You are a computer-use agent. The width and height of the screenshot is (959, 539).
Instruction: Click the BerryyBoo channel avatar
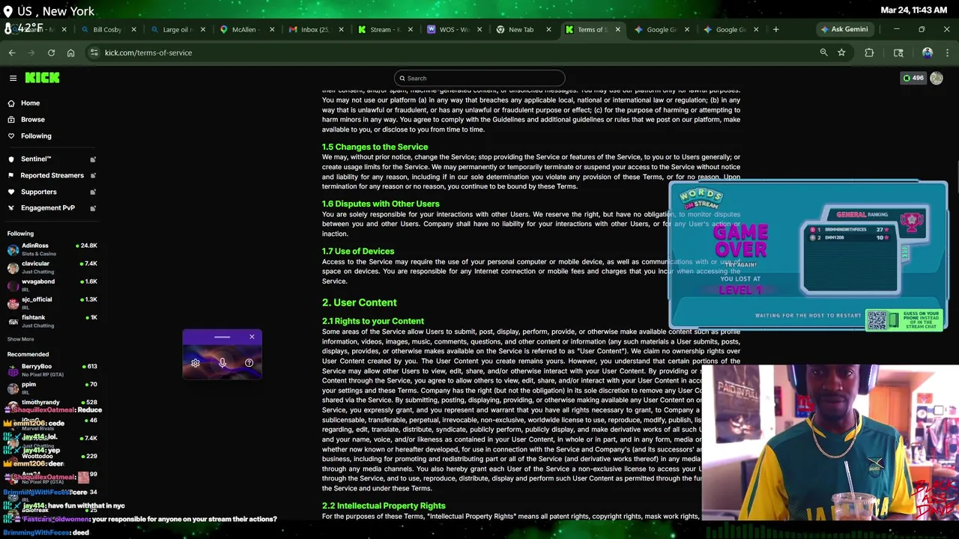(13, 371)
